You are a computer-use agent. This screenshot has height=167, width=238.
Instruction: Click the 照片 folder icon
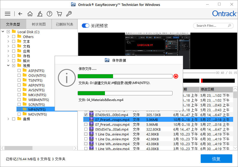click(19, 61)
